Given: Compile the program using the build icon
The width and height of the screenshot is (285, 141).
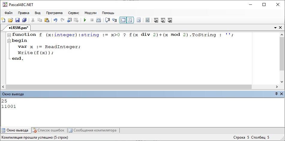Looking at the screenshot, I should coord(98,20).
